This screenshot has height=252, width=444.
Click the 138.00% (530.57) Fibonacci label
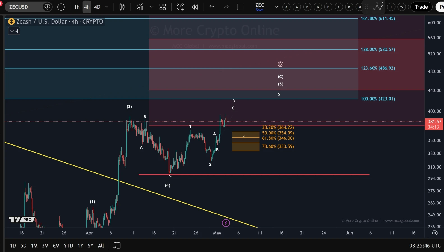click(378, 50)
